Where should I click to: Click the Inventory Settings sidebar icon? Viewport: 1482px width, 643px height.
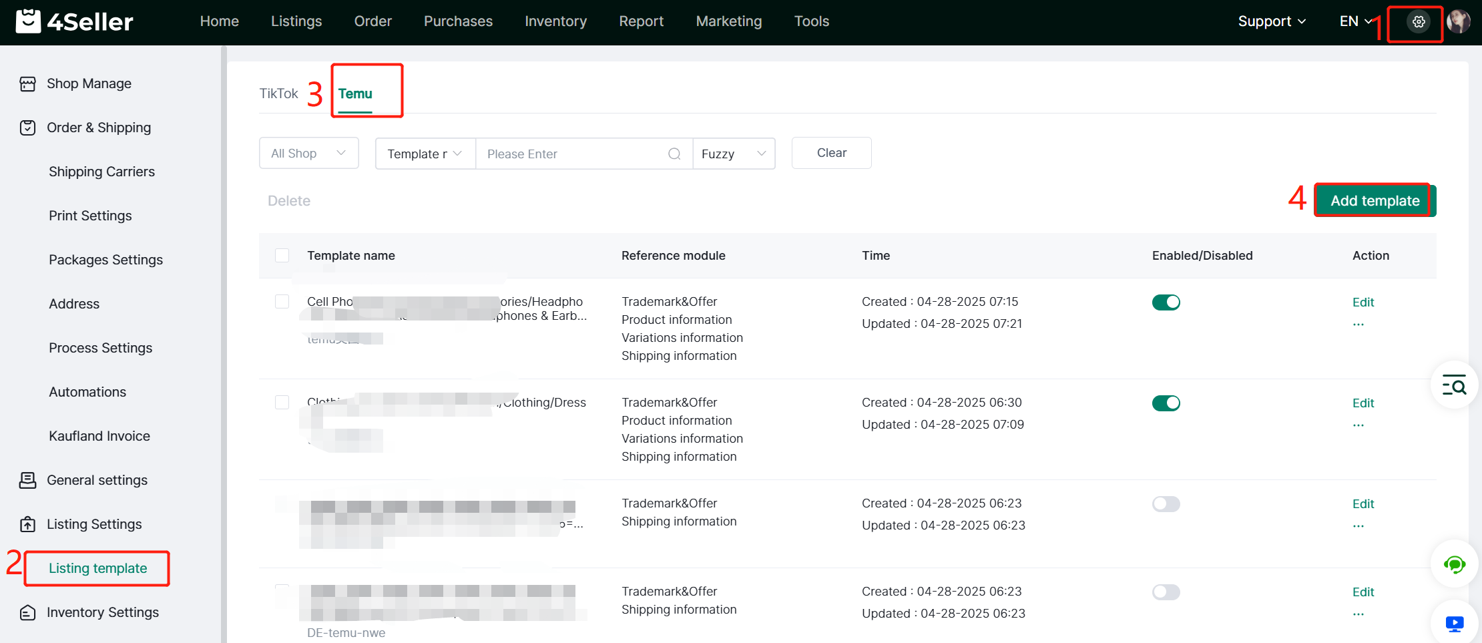coord(27,612)
